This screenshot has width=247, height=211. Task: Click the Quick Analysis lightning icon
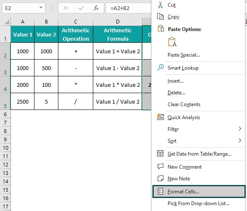pyautogui.click(x=160, y=117)
